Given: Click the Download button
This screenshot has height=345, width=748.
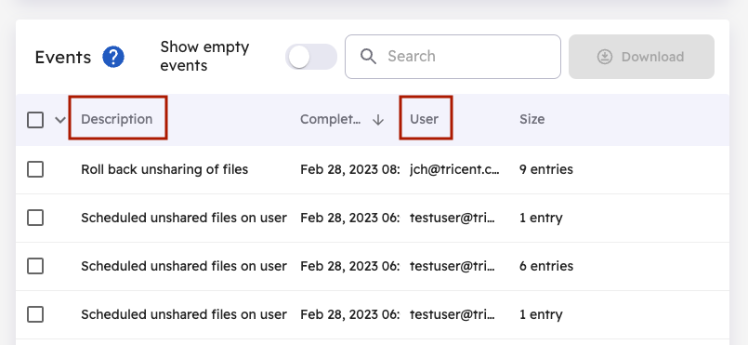Looking at the screenshot, I should coord(641,57).
